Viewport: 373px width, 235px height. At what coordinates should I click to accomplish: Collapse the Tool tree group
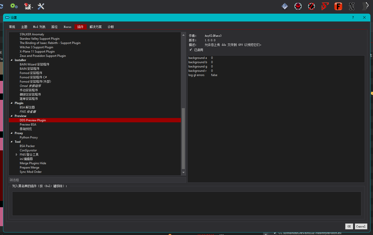(x=11, y=142)
